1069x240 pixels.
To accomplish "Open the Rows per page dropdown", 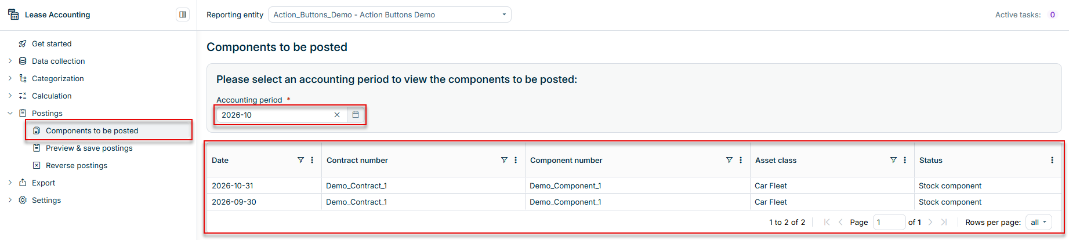I will pyautogui.click(x=1039, y=222).
